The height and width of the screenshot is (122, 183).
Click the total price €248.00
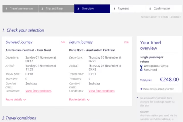coord(169,80)
